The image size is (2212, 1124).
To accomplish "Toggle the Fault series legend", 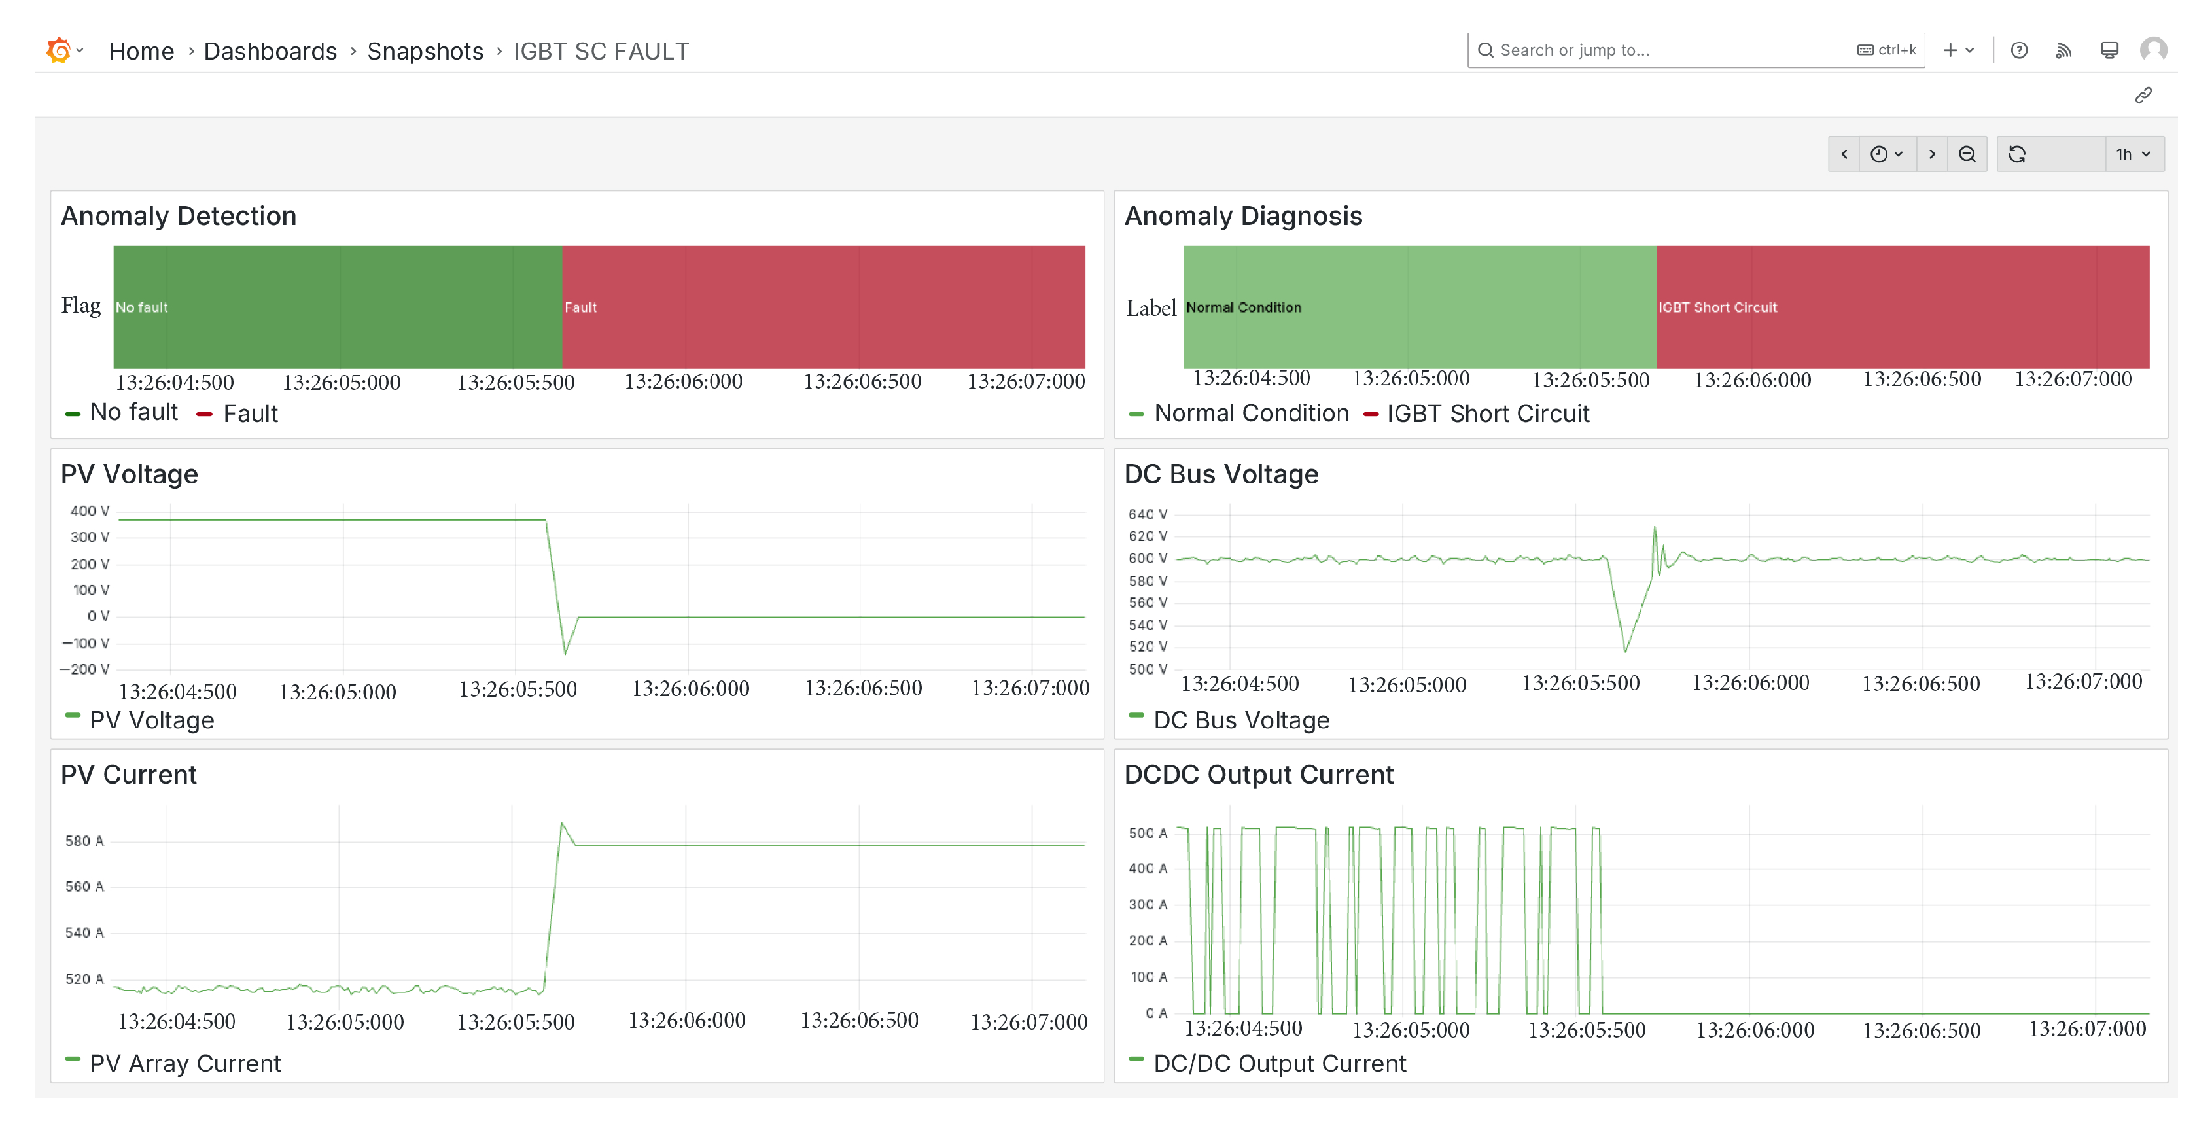I will (x=249, y=414).
